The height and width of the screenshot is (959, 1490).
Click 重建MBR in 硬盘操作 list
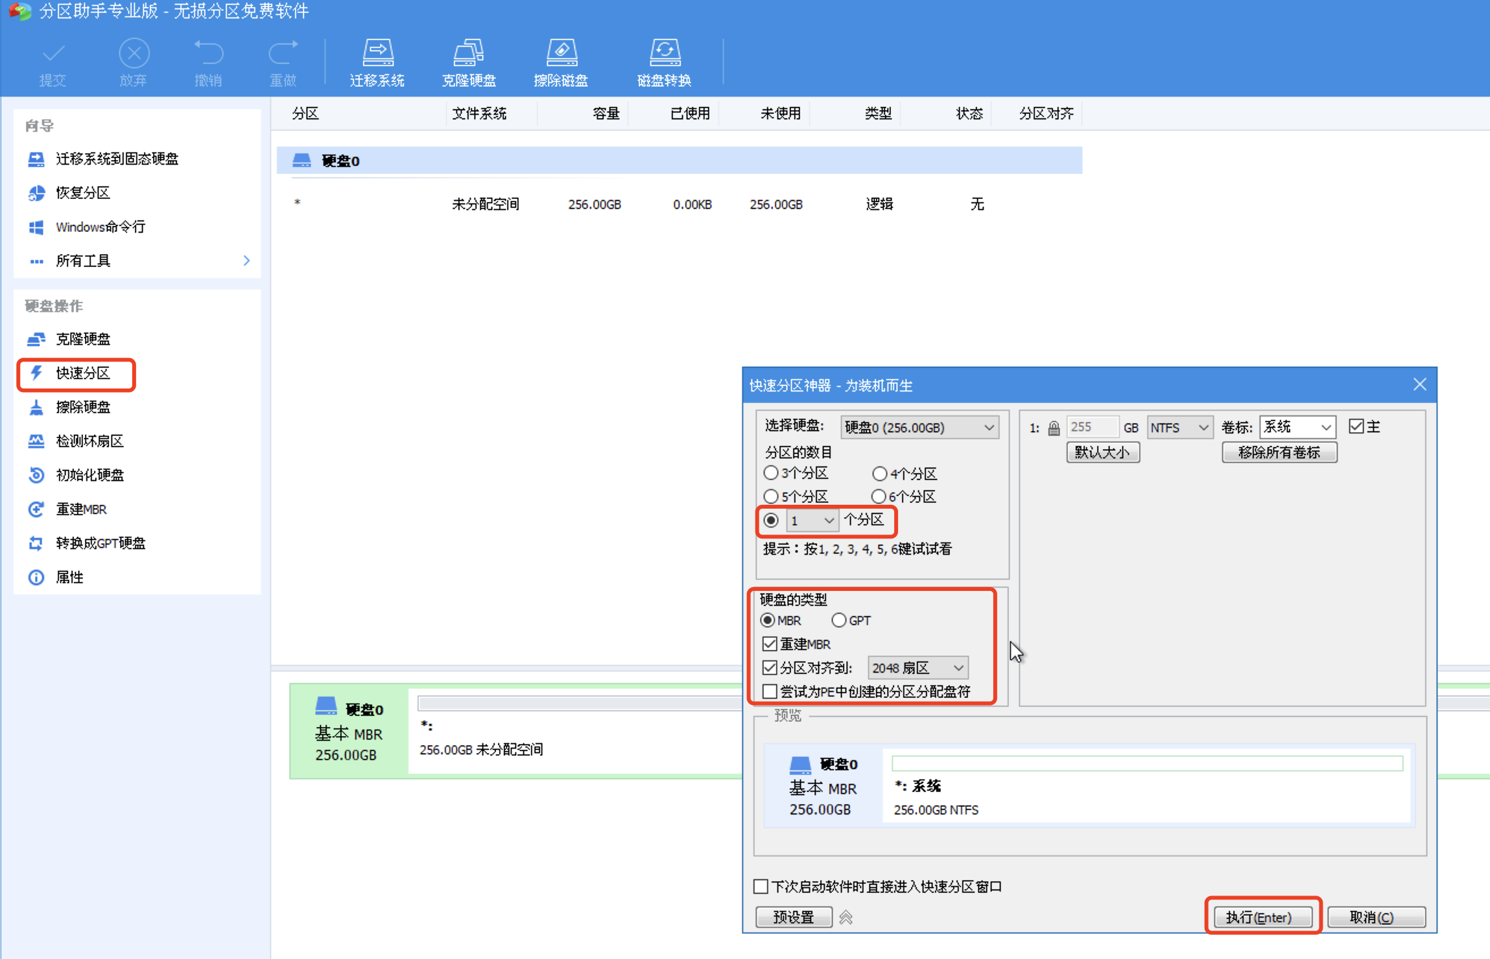[x=81, y=509]
